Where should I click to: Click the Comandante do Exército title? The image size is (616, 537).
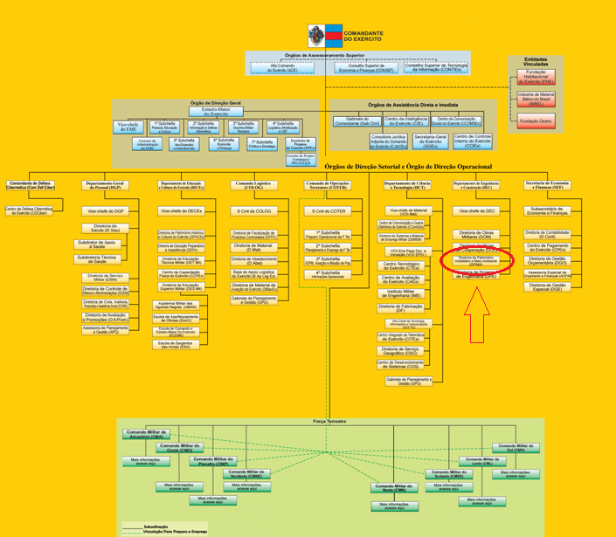tap(363, 36)
